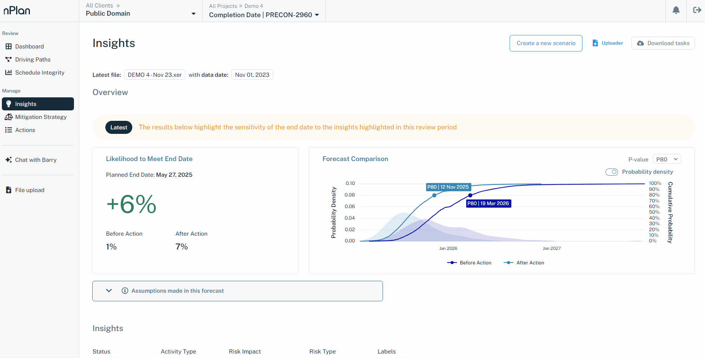Click Create a new scenario
Viewport: 705px width, 358px height.
pos(545,43)
